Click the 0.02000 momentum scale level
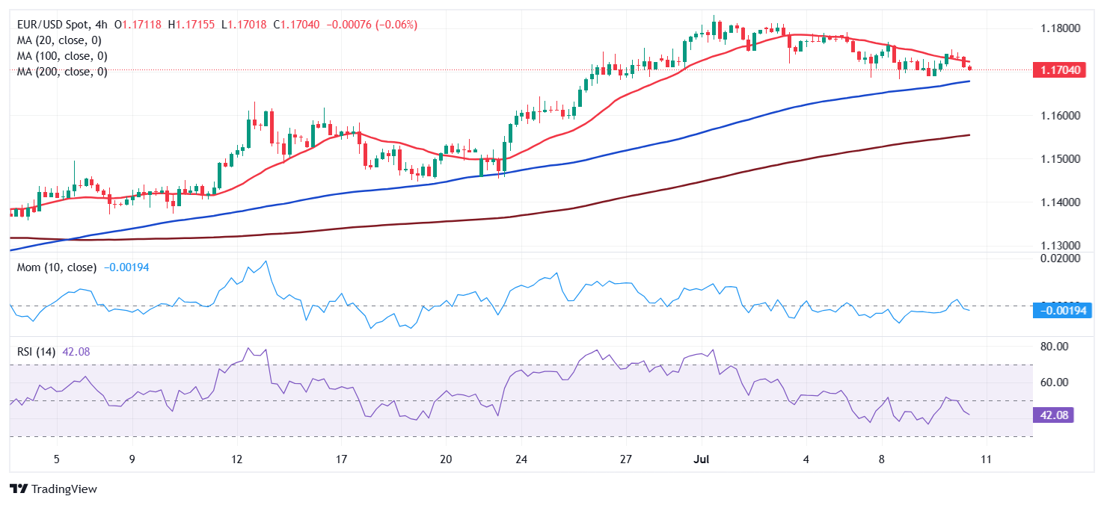Viewport: 1104px width, 505px height. (1061, 258)
